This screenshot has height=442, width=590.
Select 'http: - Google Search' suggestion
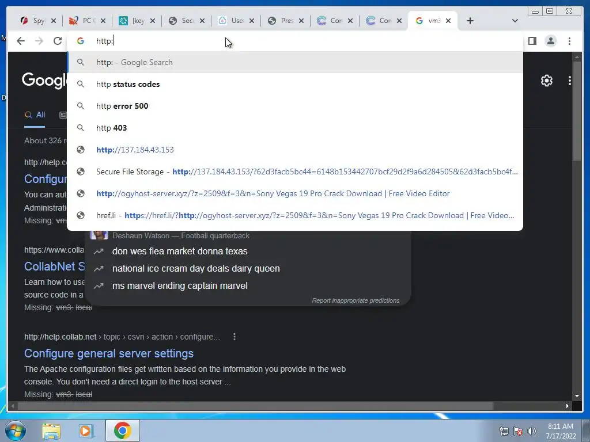[294, 62]
